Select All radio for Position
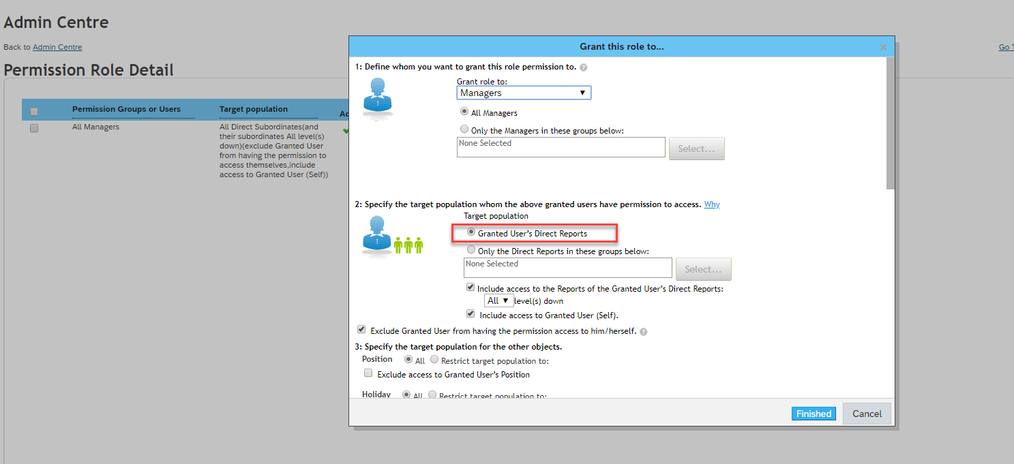Screen dimensions: 1014x464 click(408, 359)
